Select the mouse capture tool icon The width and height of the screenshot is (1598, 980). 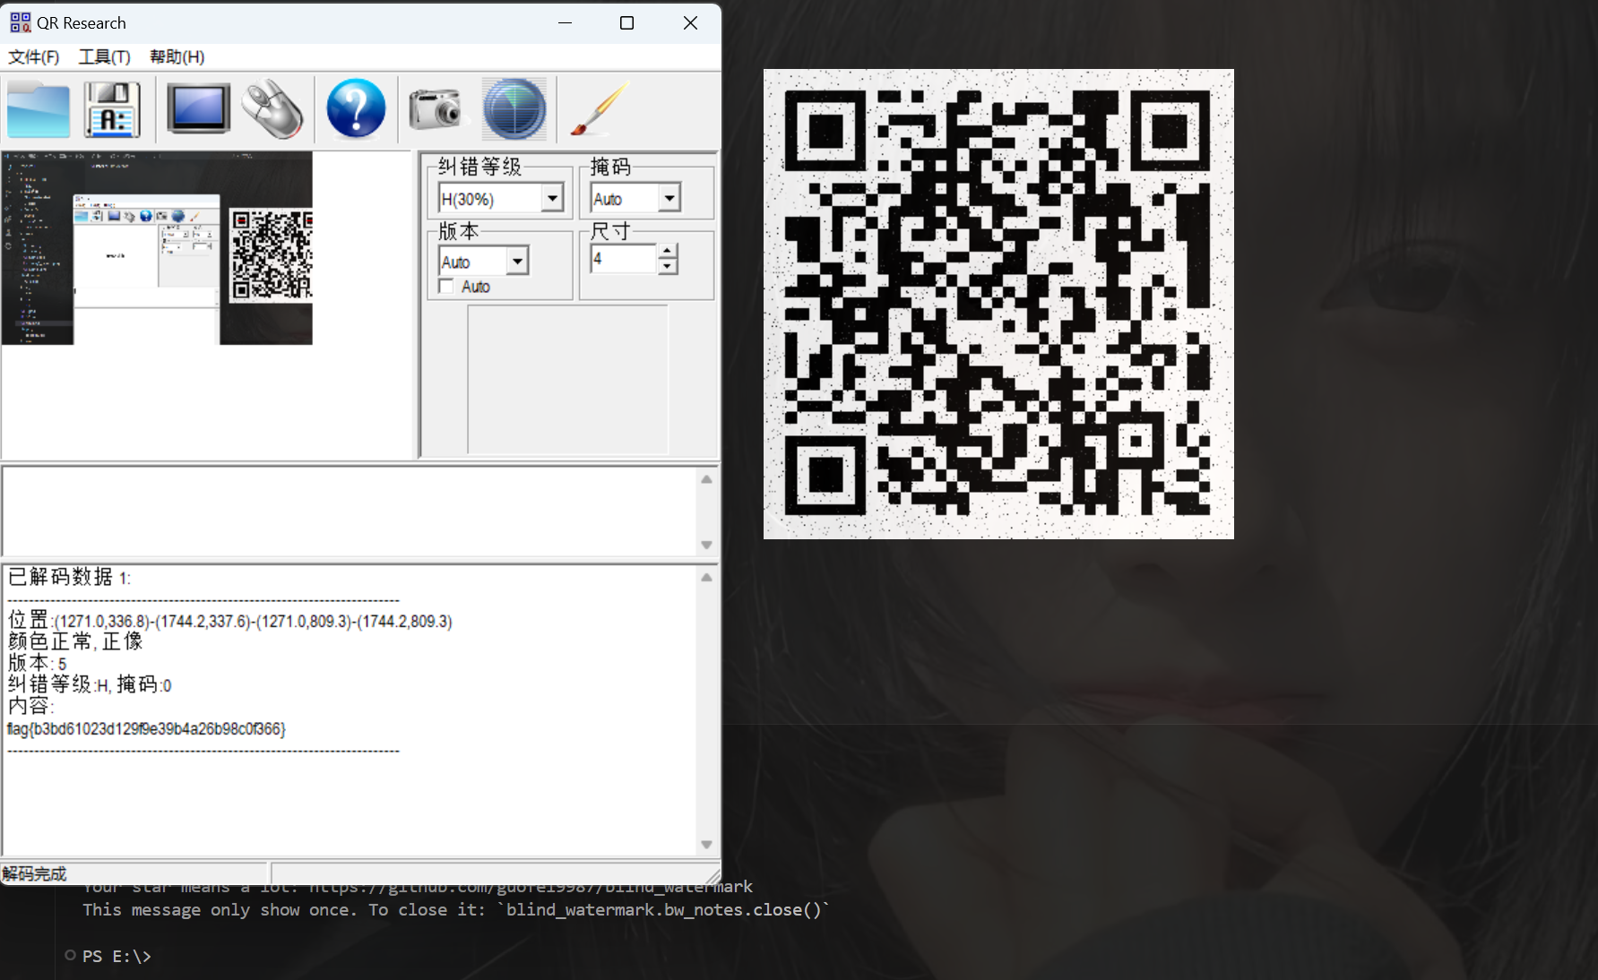273,109
